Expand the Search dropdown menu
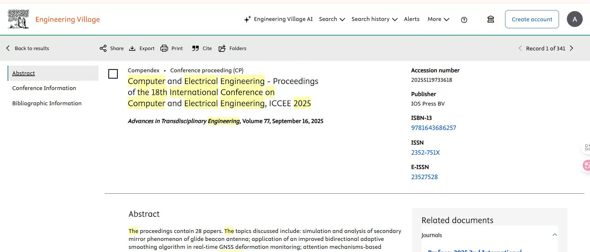The image size is (590, 252). [x=332, y=19]
